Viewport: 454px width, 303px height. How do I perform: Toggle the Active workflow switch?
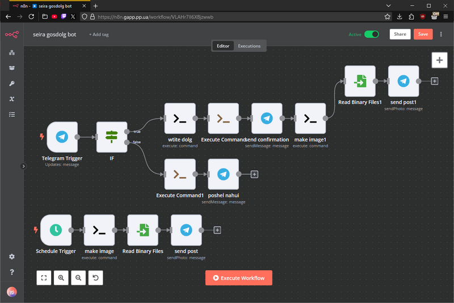coord(372,34)
